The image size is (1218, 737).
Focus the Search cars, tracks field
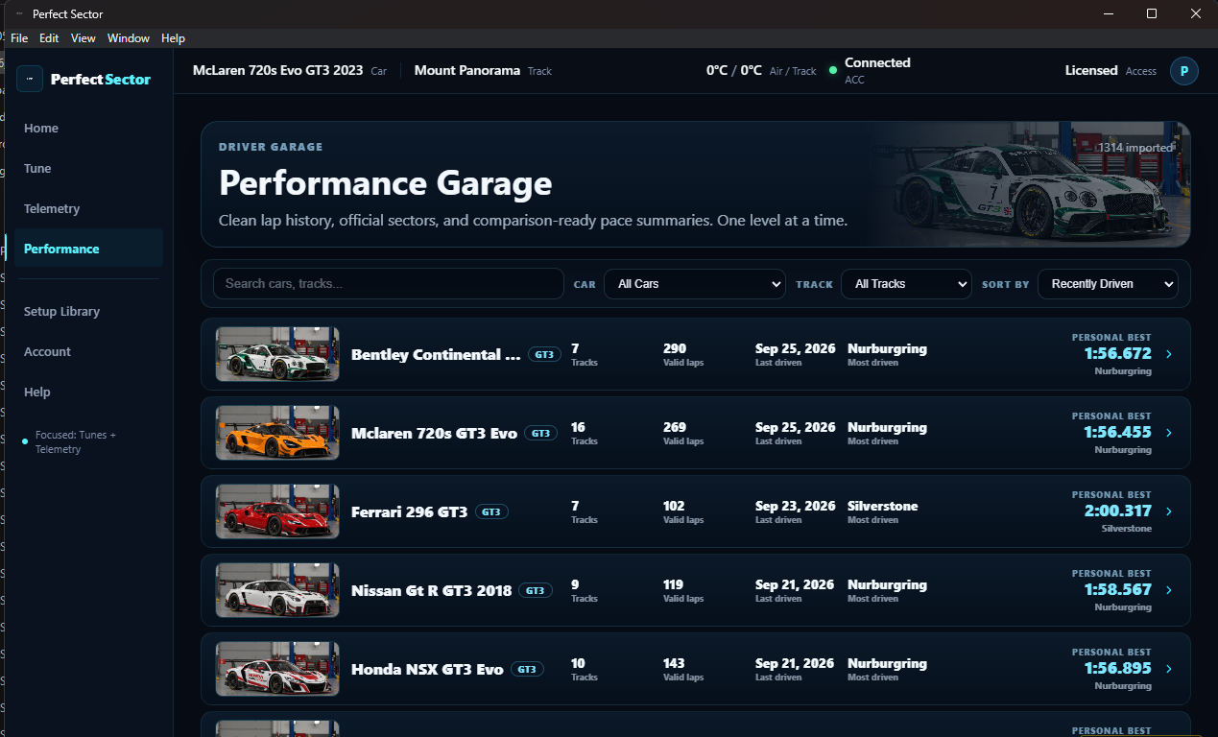(x=388, y=284)
